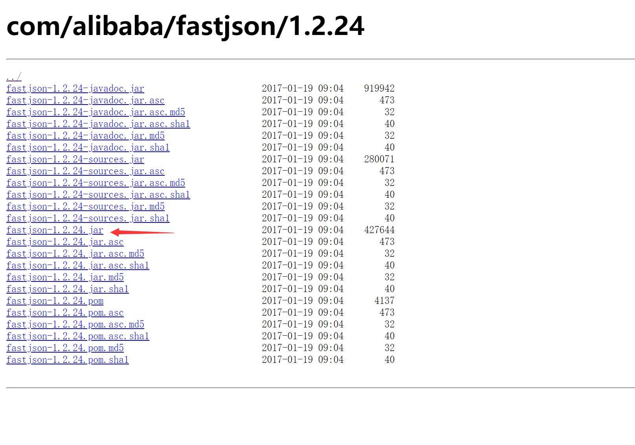
Task: Click size 40 in fastjson-1.2.24.pom.sha1 row
Action: 390,360
